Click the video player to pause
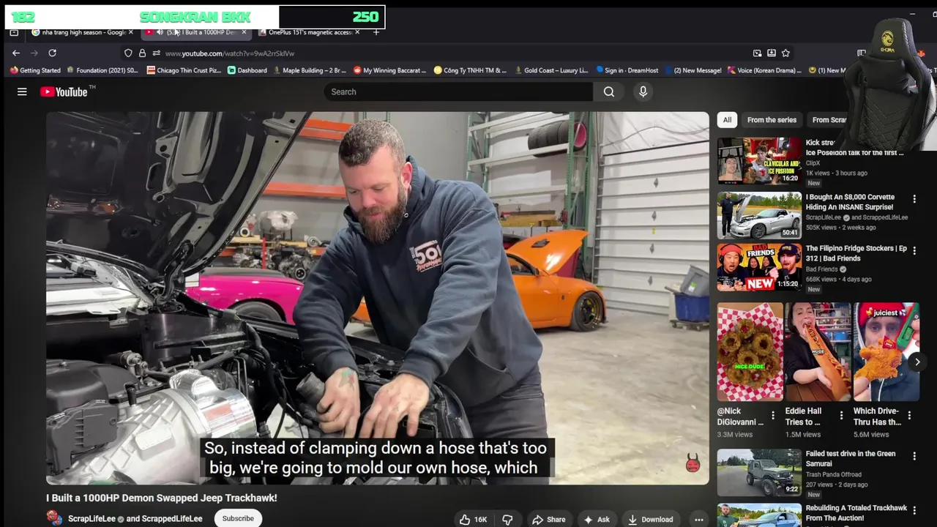The width and height of the screenshot is (937, 527). (x=377, y=298)
